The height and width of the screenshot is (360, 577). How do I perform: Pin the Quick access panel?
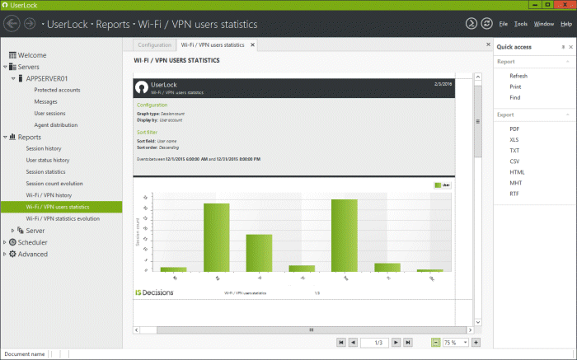pyautogui.click(x=563, y=47)
